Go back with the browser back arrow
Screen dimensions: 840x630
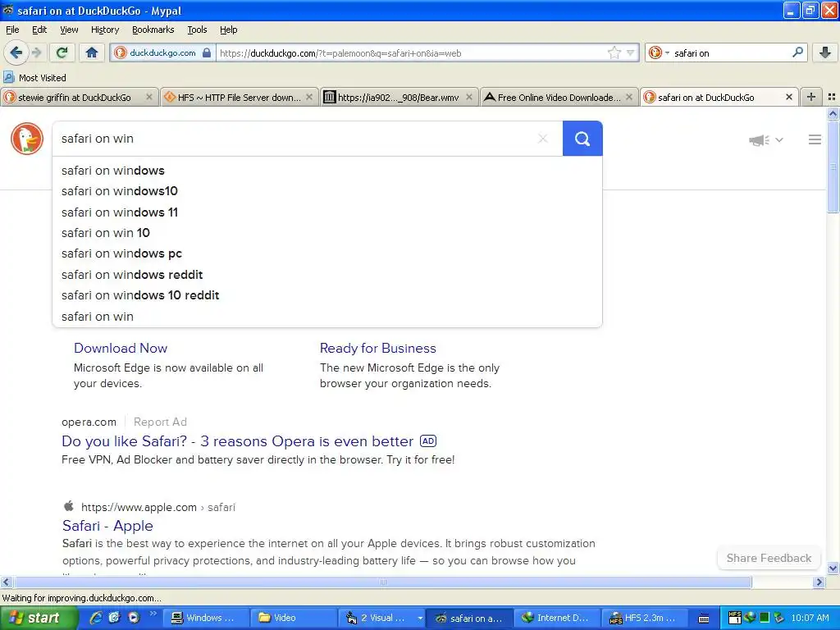pyautogui.click(x=16, y=52)
